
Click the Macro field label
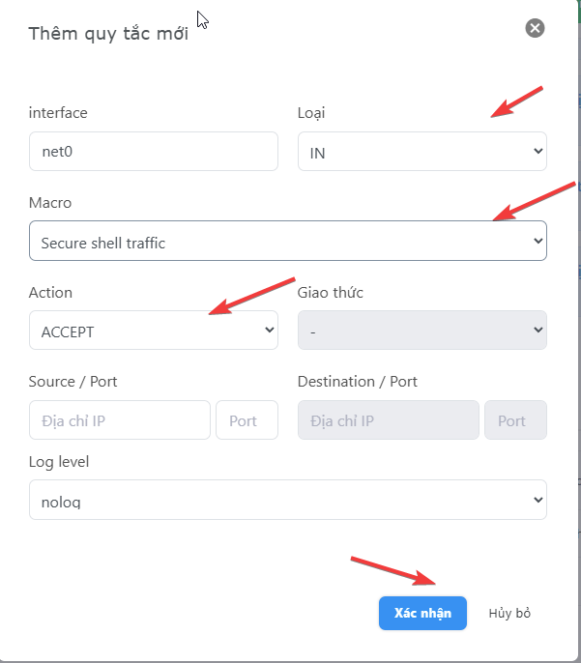tap(50, 203)
